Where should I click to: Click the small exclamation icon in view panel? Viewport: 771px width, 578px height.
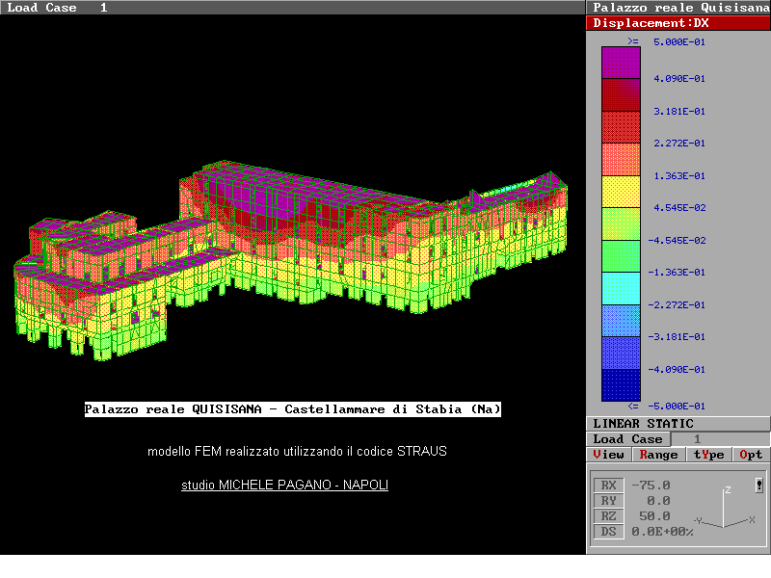coord(758,485)
